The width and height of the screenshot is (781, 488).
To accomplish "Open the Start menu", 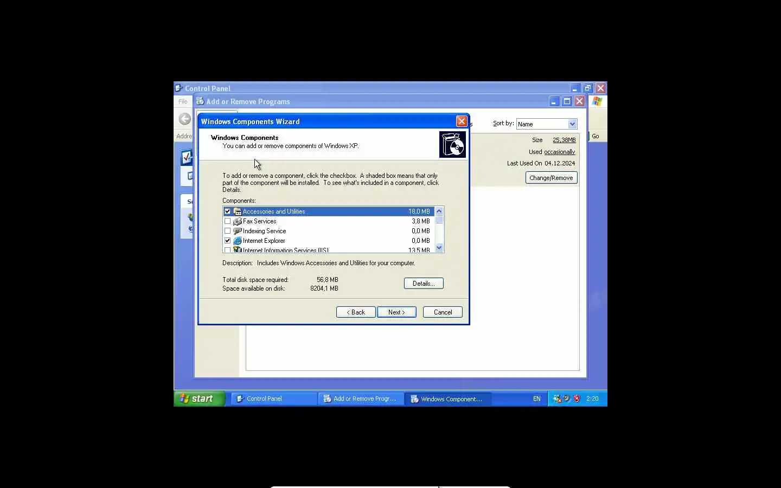I will pos(199,399).
